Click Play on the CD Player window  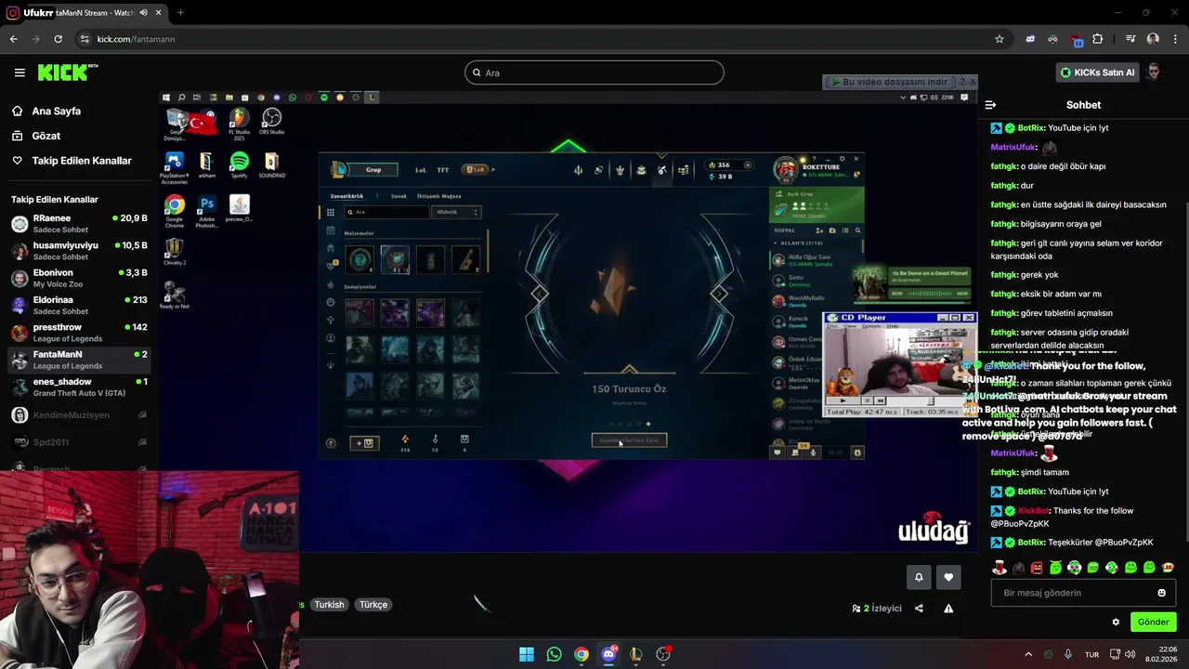click(x=842, y=401)
